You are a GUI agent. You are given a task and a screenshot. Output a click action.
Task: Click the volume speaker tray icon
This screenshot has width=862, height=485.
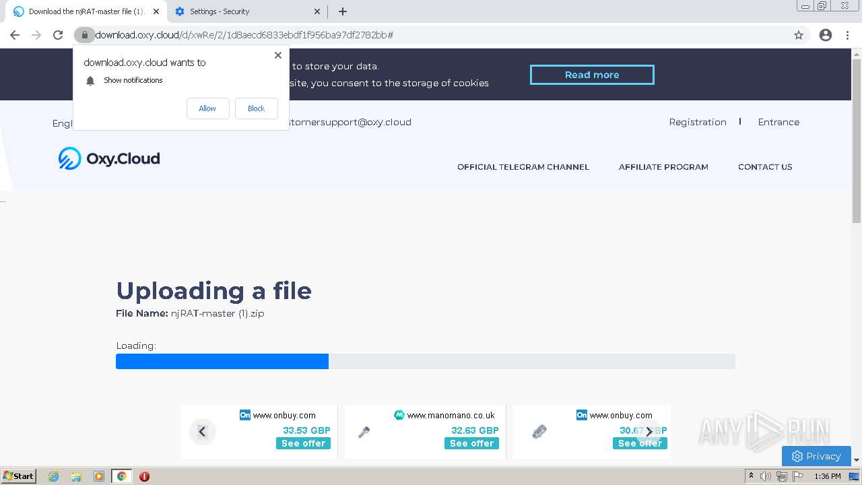coord(766,476)
